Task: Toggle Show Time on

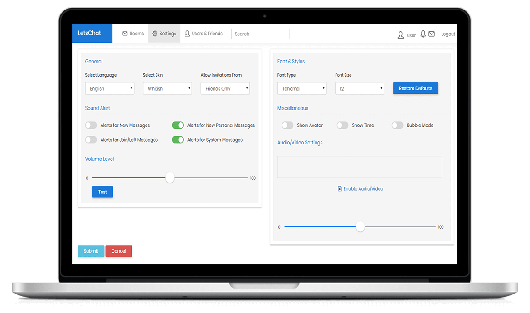Action: point(342,125)
